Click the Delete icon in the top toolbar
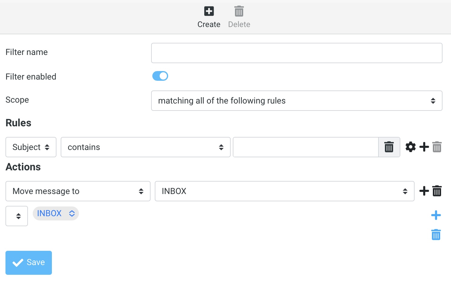This screenshot has height=293, width=451. pyautogui.click(x=239, y=11)
